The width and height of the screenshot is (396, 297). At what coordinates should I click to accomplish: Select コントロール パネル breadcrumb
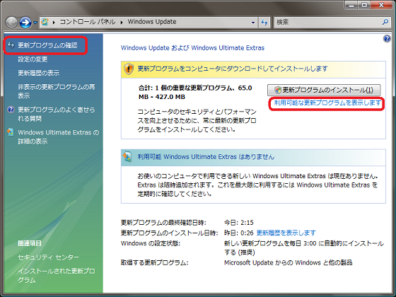point(88,22)
